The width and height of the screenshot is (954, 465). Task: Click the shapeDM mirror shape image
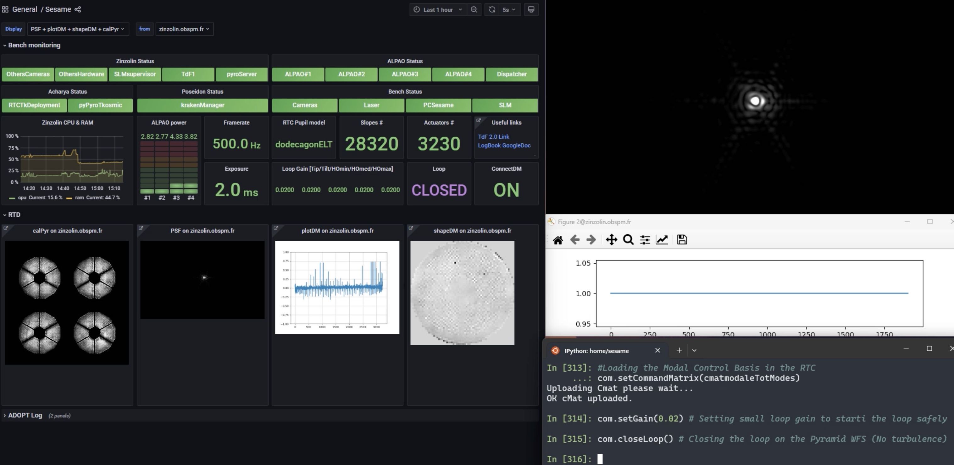[462, 293]
